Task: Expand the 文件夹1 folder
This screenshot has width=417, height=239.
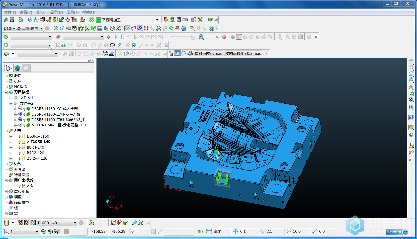Action: (x=11, y=98)
